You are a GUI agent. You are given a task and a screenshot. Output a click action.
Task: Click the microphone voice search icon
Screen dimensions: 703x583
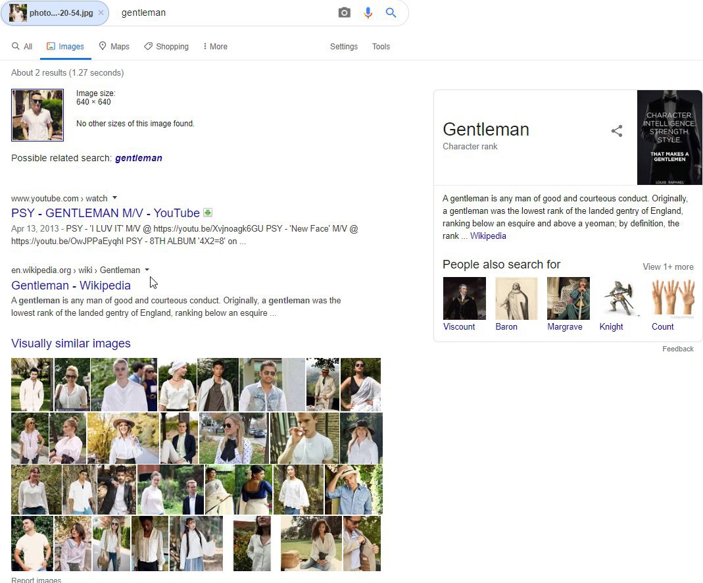tap(368, 13)
